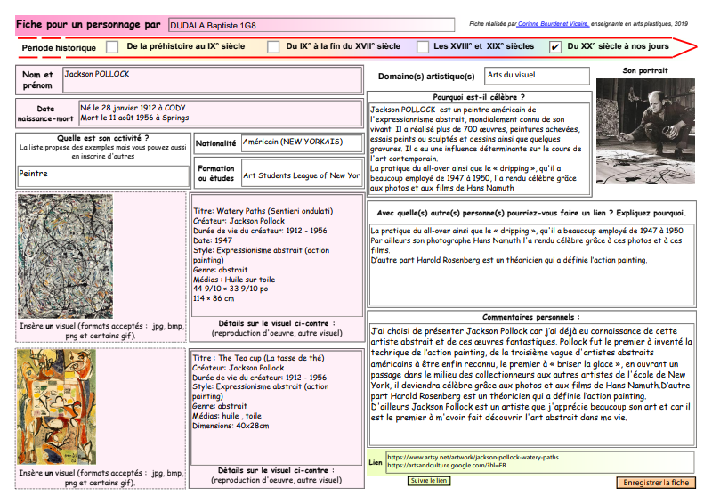Select the Jackson Pollock portrait photo
This screenshot has width=712, height=504.
click(x=645, y=131)
